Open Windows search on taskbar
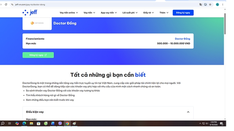 pyautogui.click(x=3, y=123)
